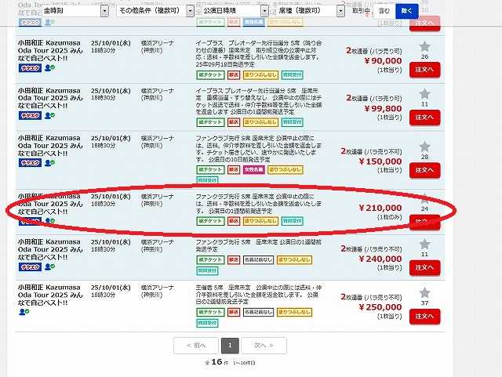Click the ¥210,000 price text

point(380,208)
